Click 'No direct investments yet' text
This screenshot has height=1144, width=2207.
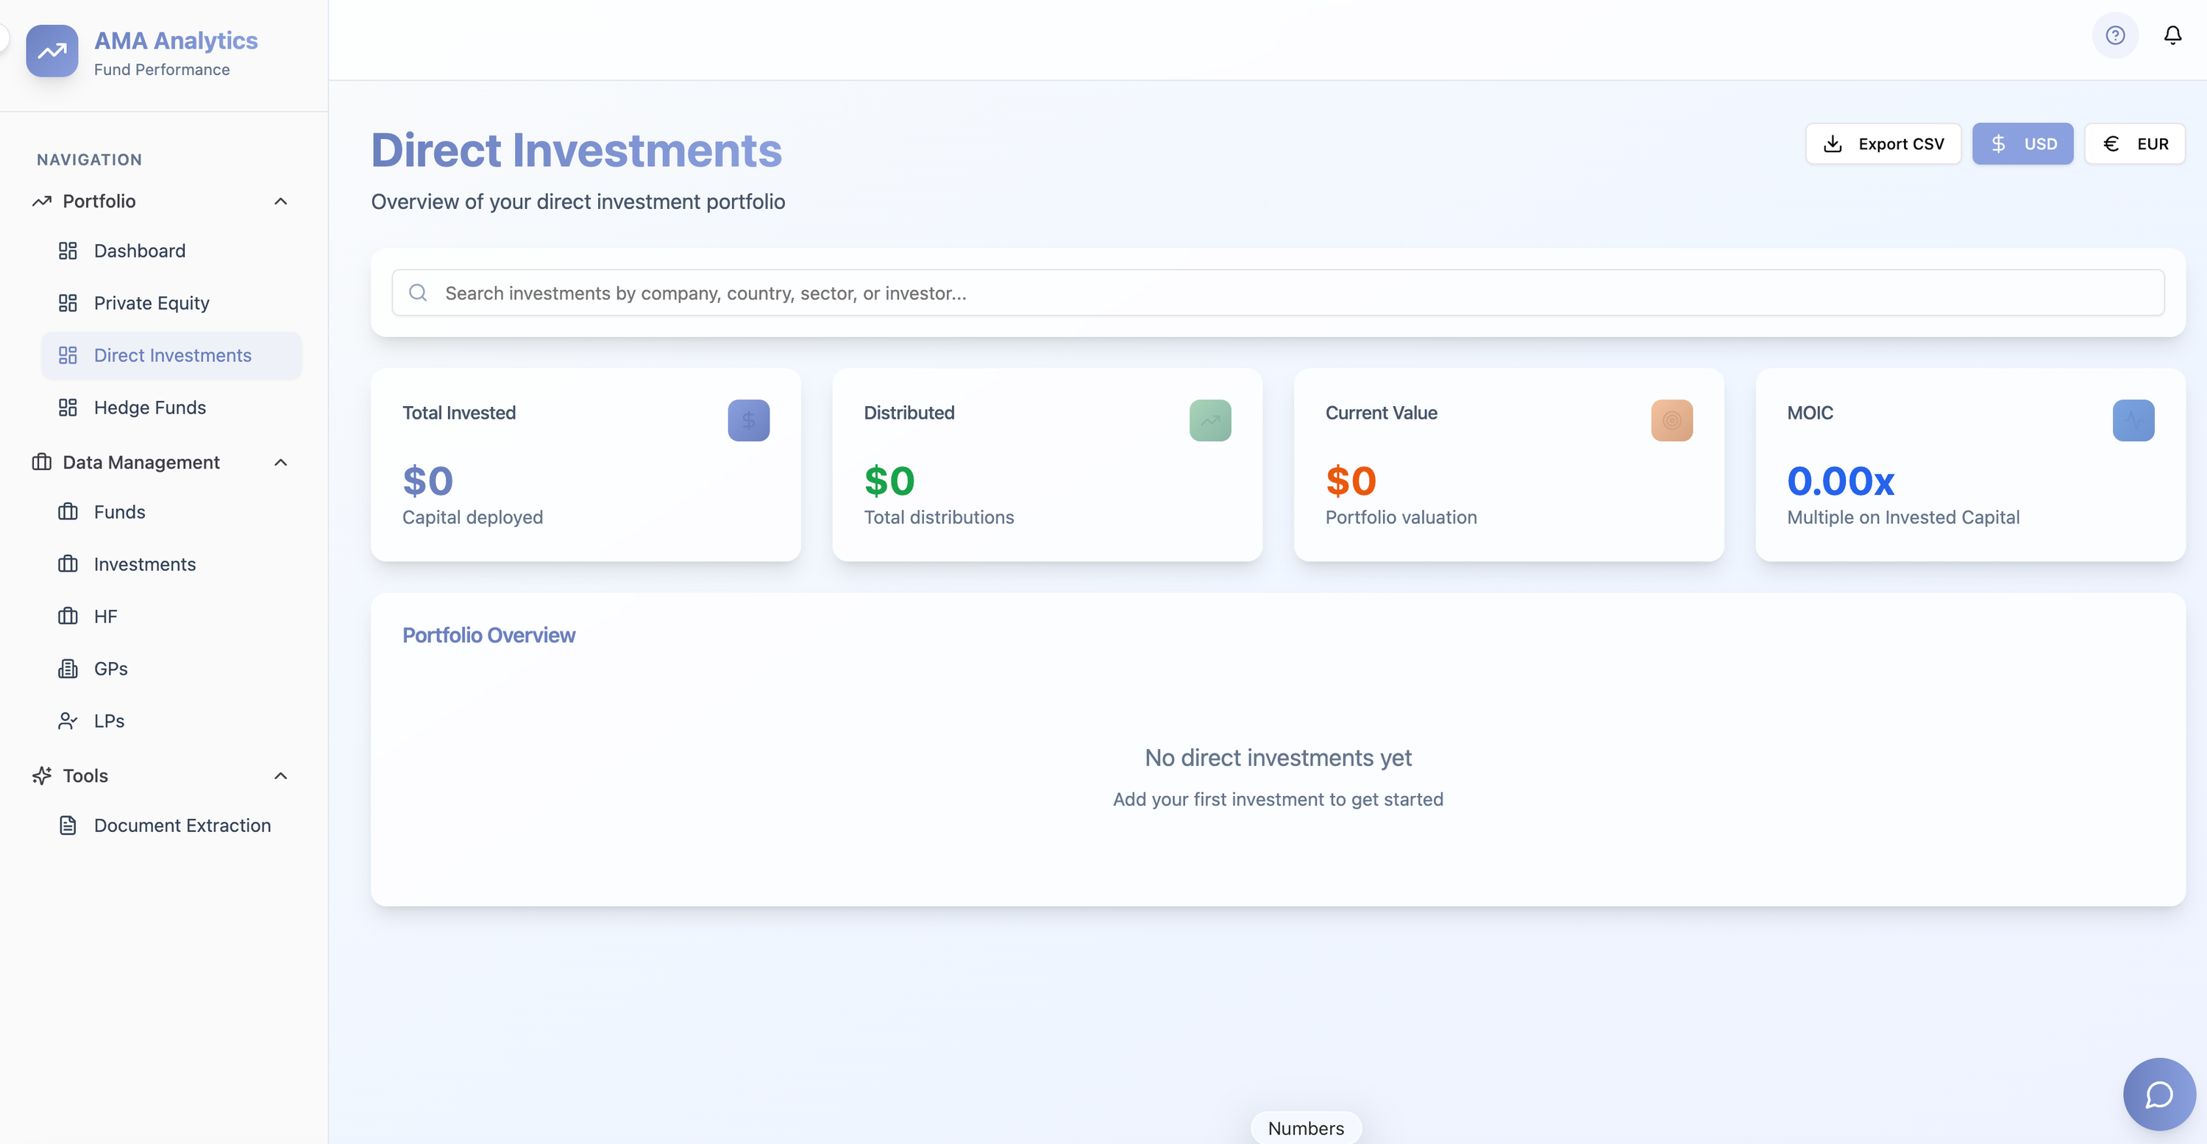pos(1277,758)
